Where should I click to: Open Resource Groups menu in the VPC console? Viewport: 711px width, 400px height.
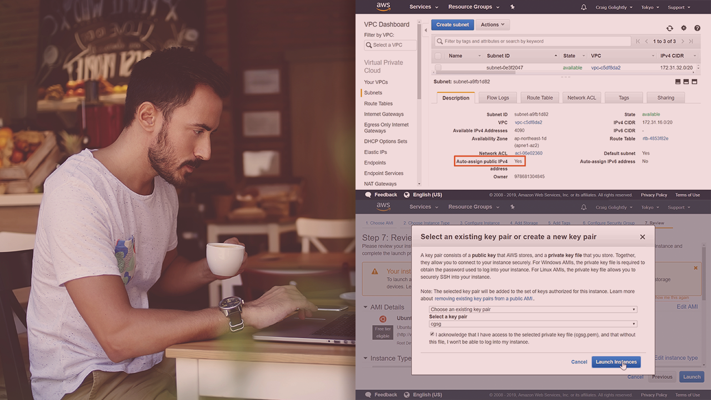tap(474, 7)
